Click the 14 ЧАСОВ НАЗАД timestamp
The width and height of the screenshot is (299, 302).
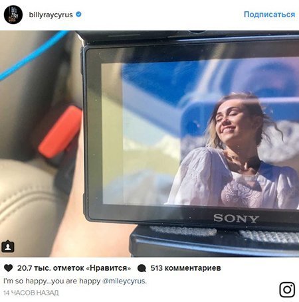click(x=31, y=293)
